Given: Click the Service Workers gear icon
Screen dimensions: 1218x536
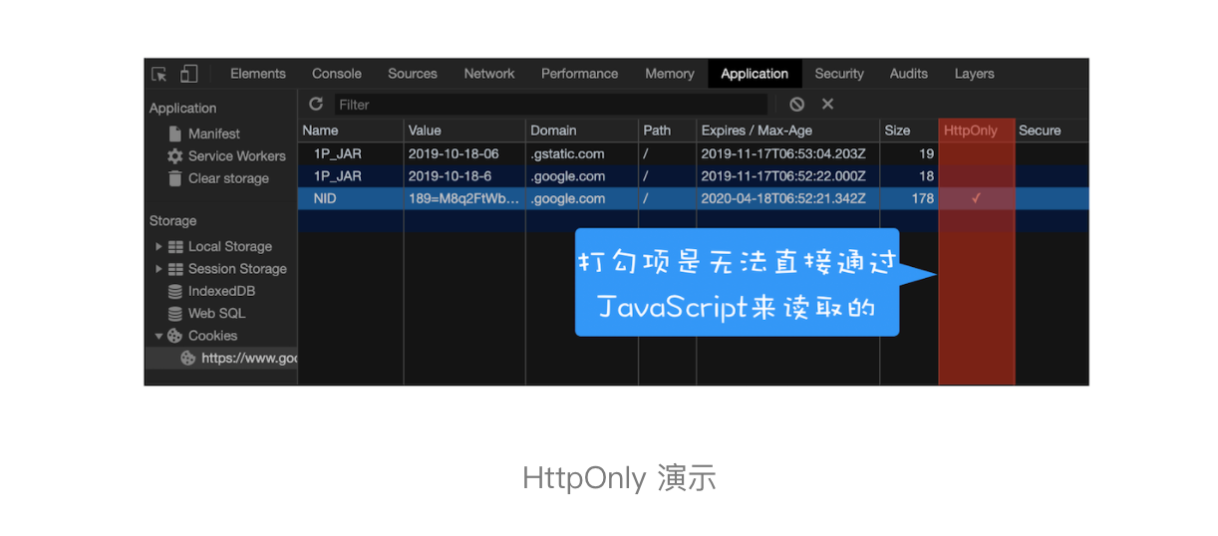Looking at the screenshot, I should coord(175,156).
